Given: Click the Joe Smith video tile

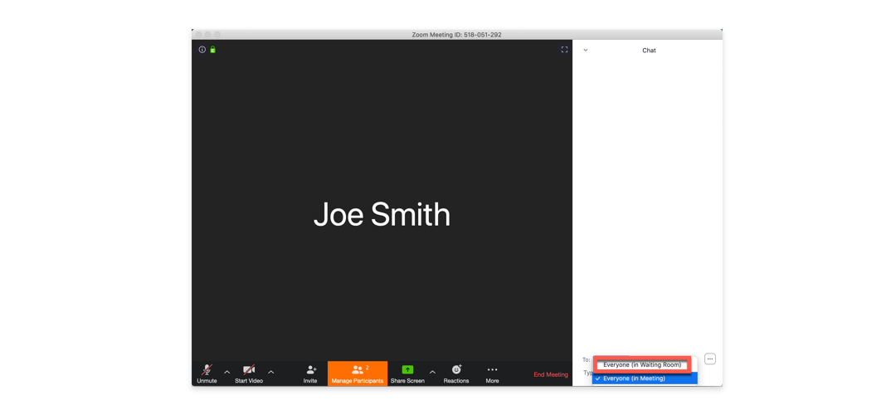Looking at the screenshot, I should coord(382,214).
